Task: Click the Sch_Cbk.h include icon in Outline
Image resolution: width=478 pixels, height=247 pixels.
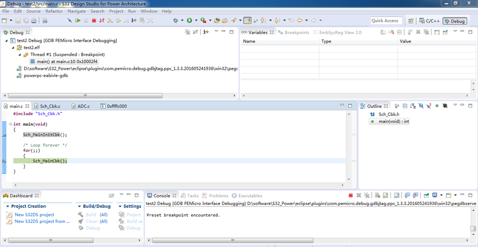Action: click(372, 114)
